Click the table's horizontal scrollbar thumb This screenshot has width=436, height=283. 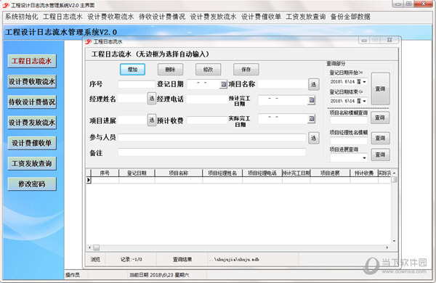tap(96, 247)
